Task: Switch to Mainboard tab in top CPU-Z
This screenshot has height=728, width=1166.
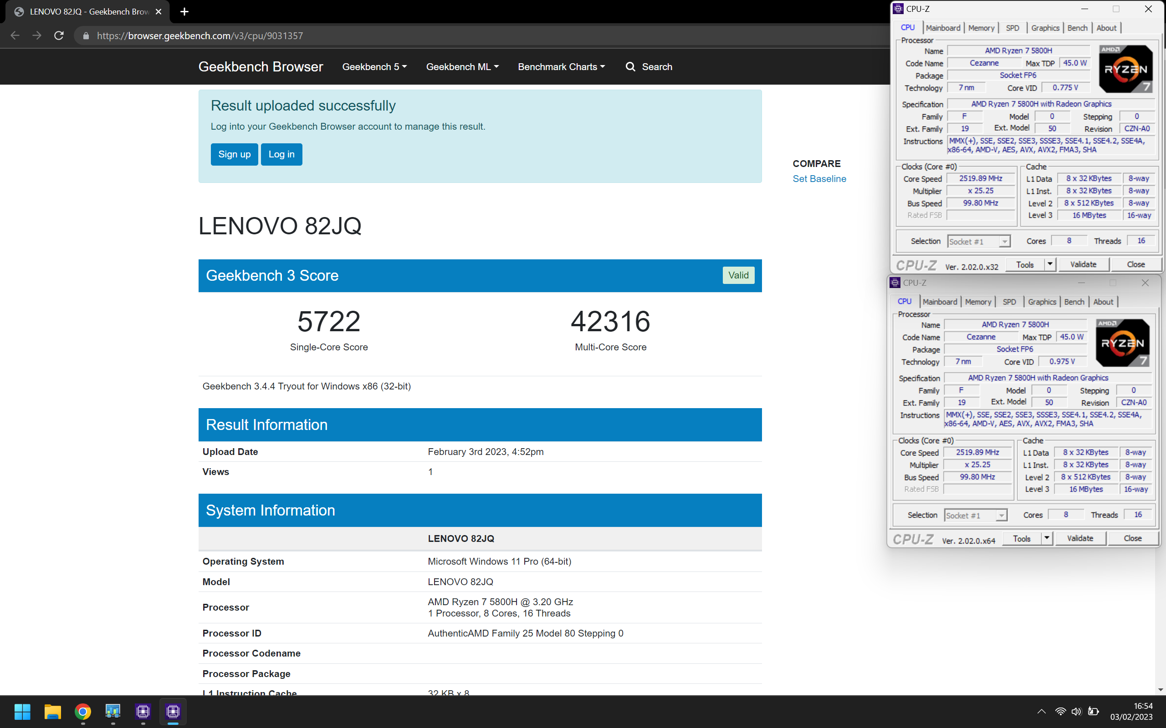Action: [943, 28]
